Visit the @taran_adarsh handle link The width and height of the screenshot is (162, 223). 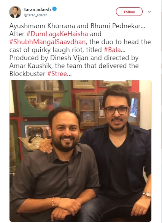click(x=36, y=15)
